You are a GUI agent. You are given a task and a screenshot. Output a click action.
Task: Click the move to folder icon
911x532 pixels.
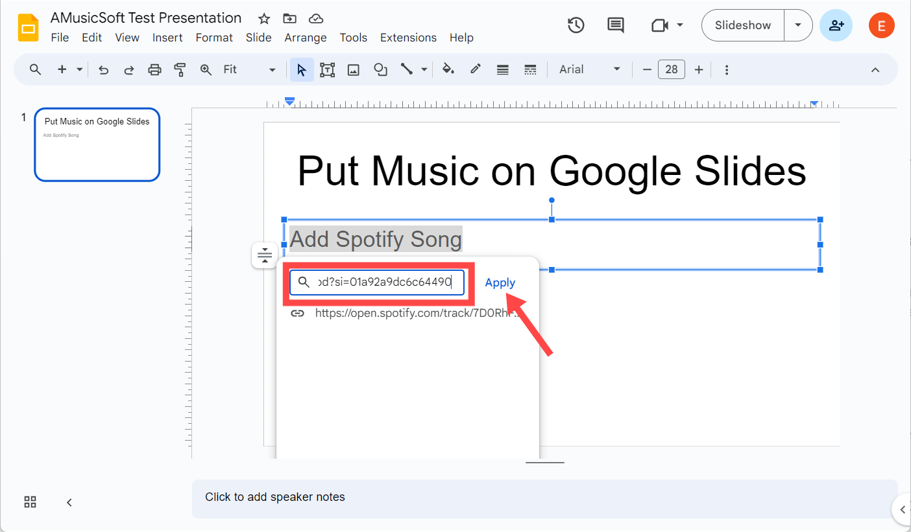tap(290, 18)
